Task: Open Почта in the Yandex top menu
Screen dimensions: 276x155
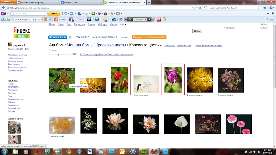Action: point(61,24)
